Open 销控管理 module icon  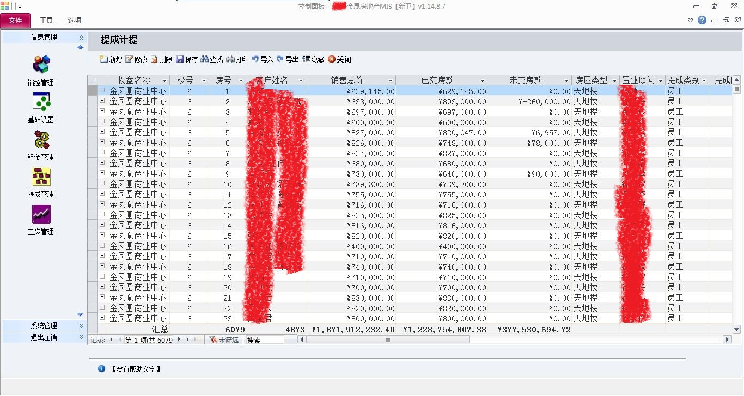[41, 65]
